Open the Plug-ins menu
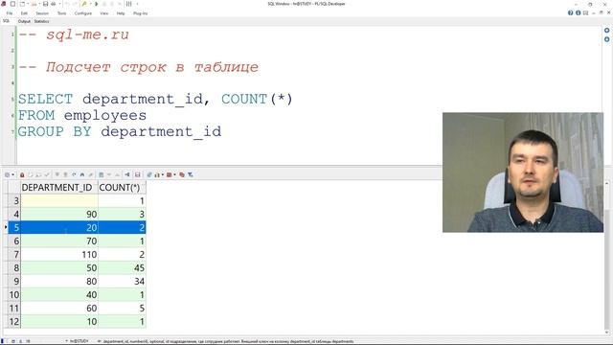613x345 pixels. coord(141,13)
